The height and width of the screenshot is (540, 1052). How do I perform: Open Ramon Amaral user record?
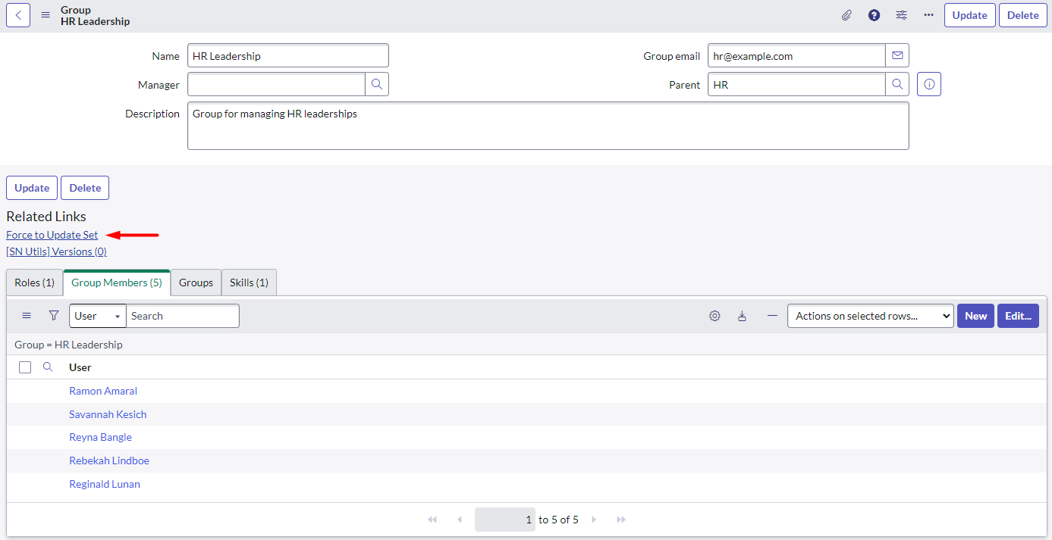[x=103, y=391]
